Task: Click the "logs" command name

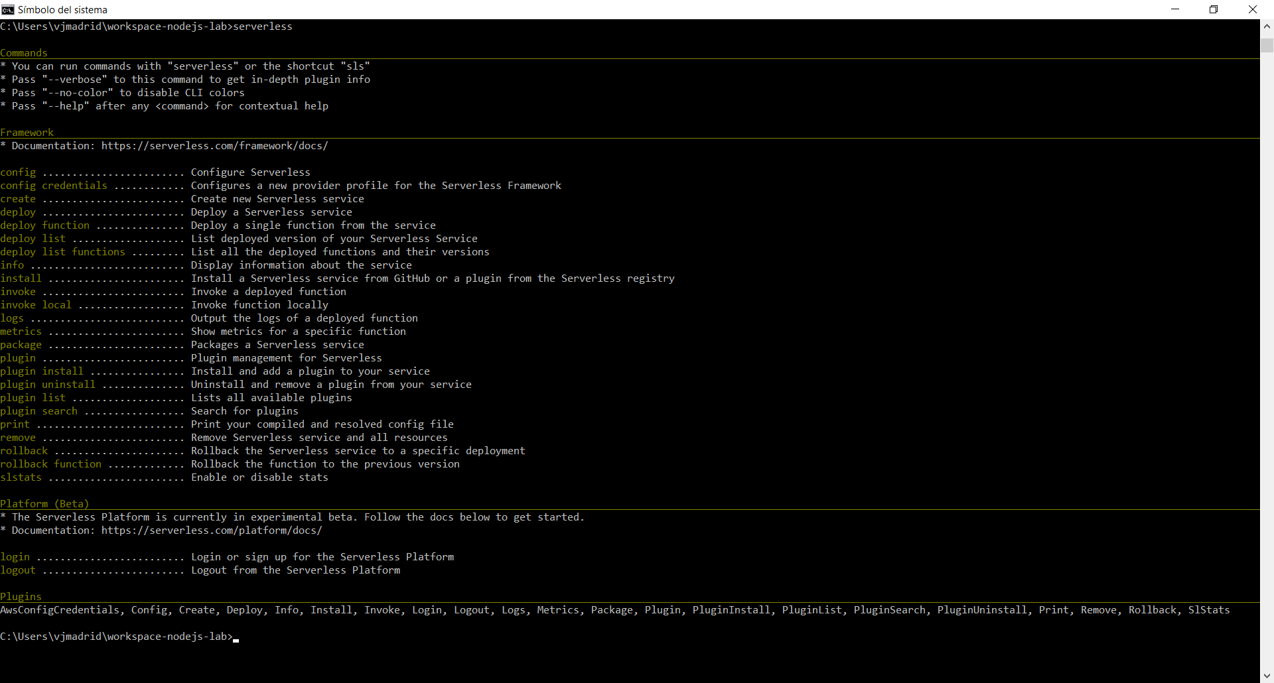Action: 12,318
